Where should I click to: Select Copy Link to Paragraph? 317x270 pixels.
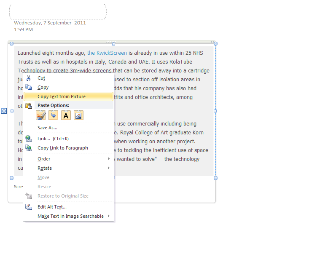coord(69,148)
